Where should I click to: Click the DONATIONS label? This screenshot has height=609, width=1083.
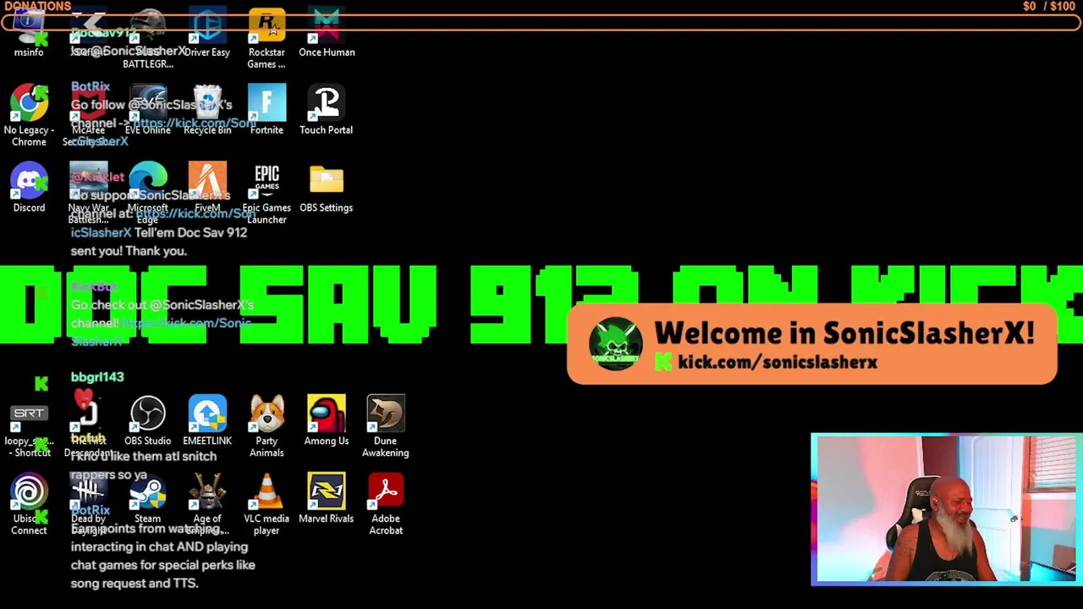tap(37, 6)
